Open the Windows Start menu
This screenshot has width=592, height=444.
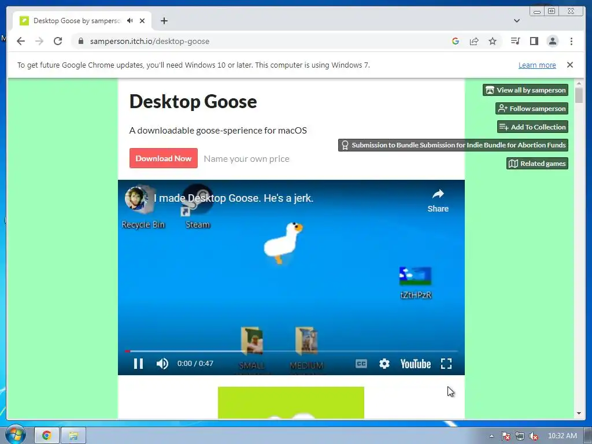click(x=15, y=435)
